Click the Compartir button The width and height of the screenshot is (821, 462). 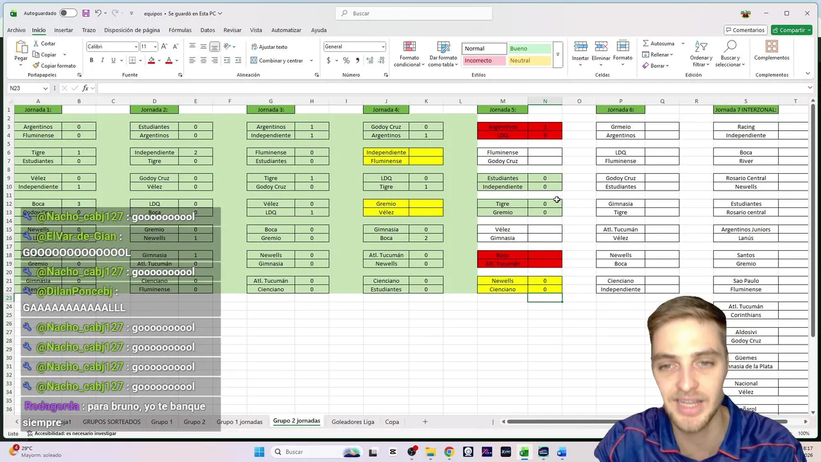coord(792,30)
